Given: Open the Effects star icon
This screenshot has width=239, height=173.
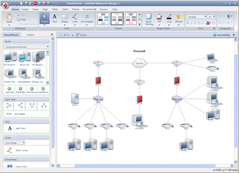Looking at the screenshot, I should (179, 16).
